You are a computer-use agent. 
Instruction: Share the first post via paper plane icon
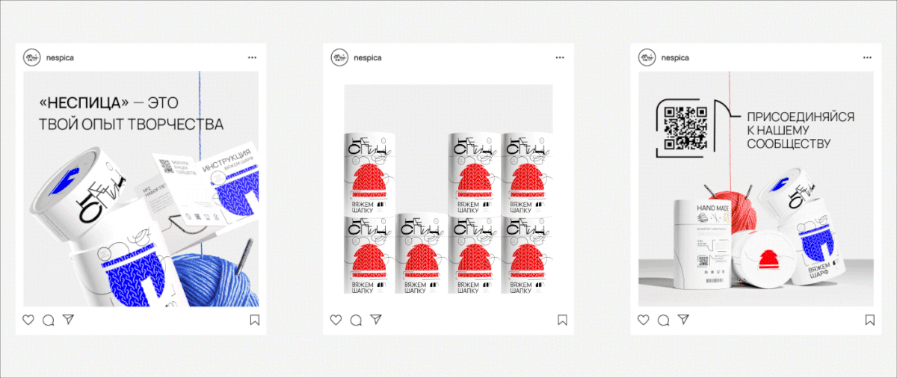[68, 320]
